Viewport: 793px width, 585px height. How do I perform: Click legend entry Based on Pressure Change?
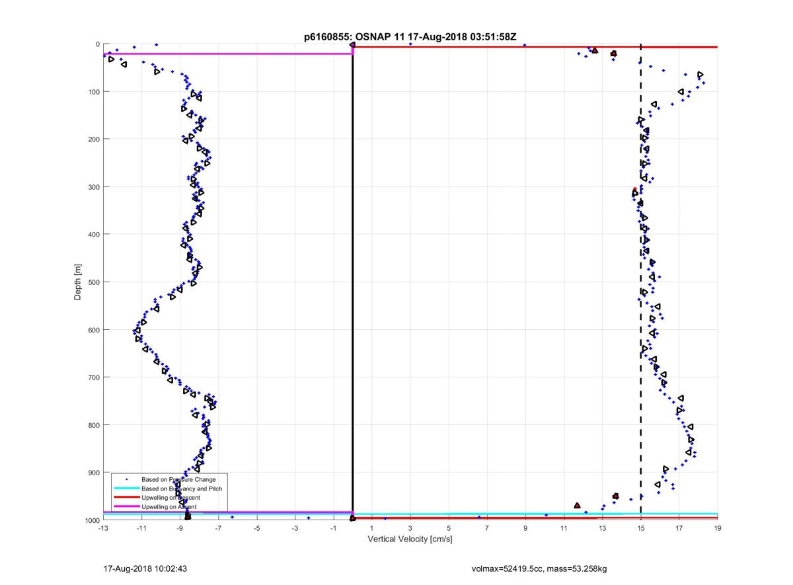pyautogui.click(x=178, y=479)
